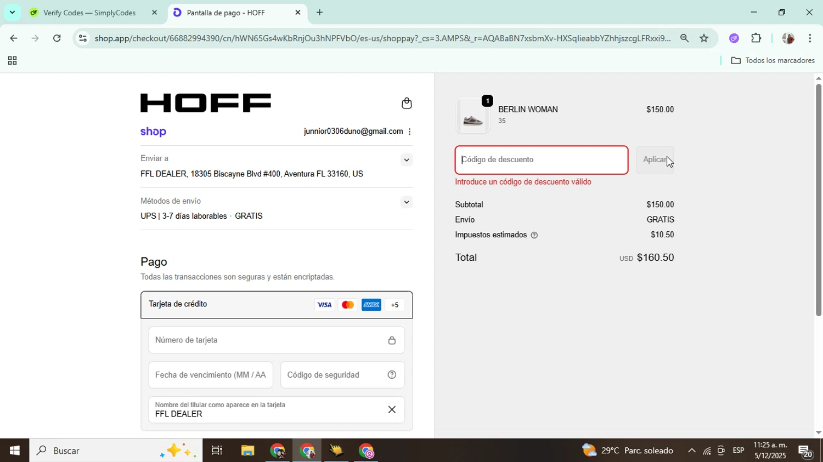Open the purple extension icon in toolbar

click(x=734, y=38)
